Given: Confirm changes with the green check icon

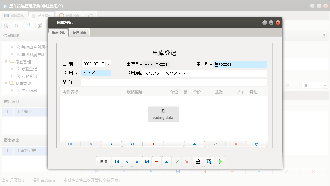Looking at the screenshot, I should tap(215, 144).
